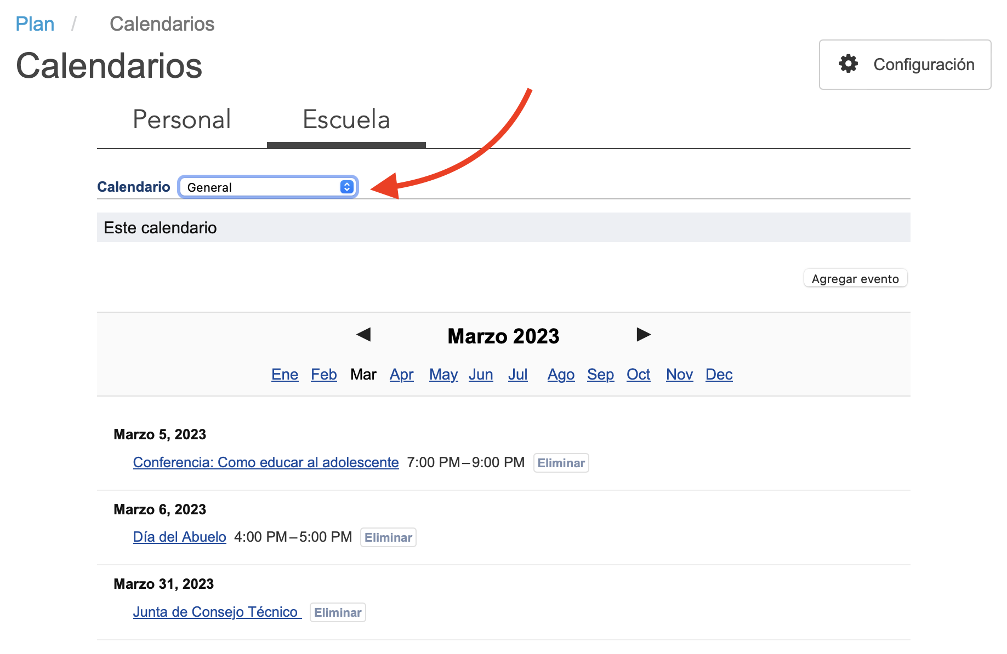Open the Oct month link
1007x654 pixels.
click(638, 375)
